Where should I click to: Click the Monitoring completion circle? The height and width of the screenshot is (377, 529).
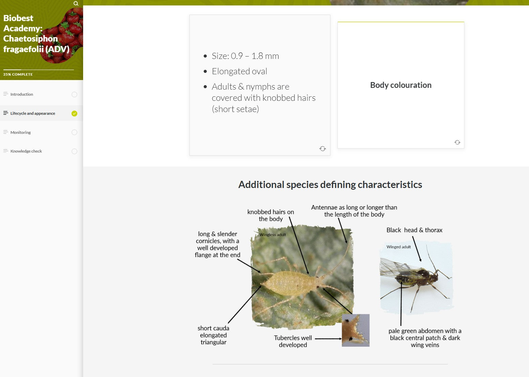tap(74, 132)
